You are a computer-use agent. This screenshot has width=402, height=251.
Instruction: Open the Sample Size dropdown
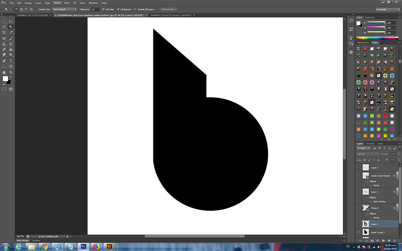click(64, 9)
